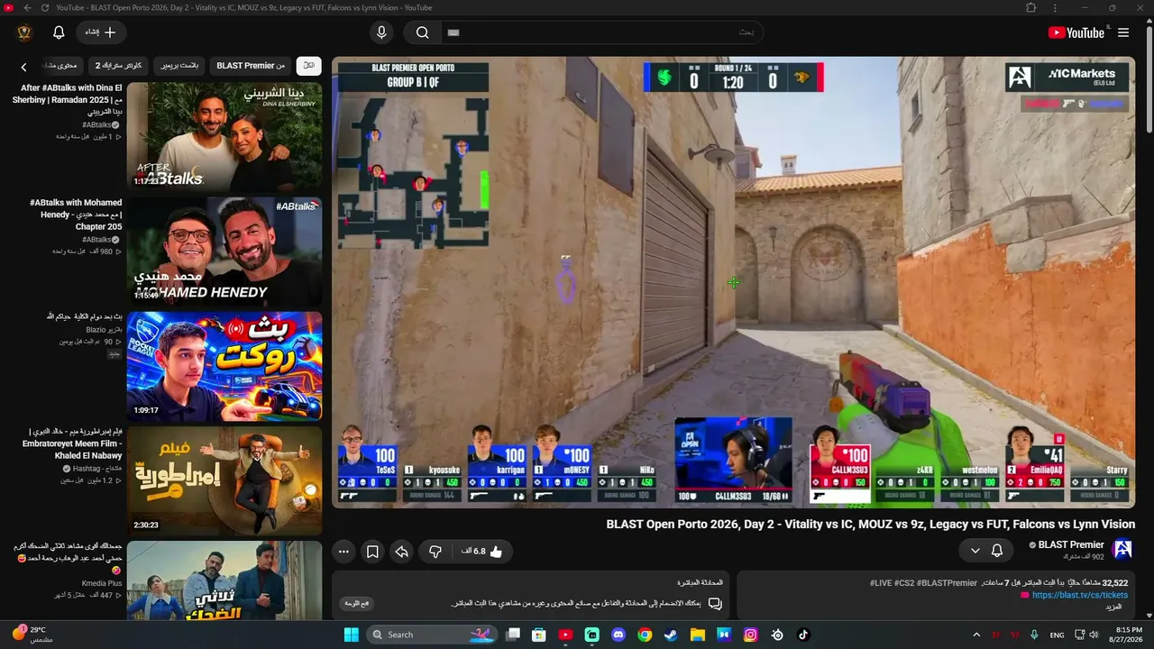The width and height of the screenshot is (1154, 649).
Task: Open the Embratoreyet Meem film thumbnail
Action: click(x=224, y=480)
